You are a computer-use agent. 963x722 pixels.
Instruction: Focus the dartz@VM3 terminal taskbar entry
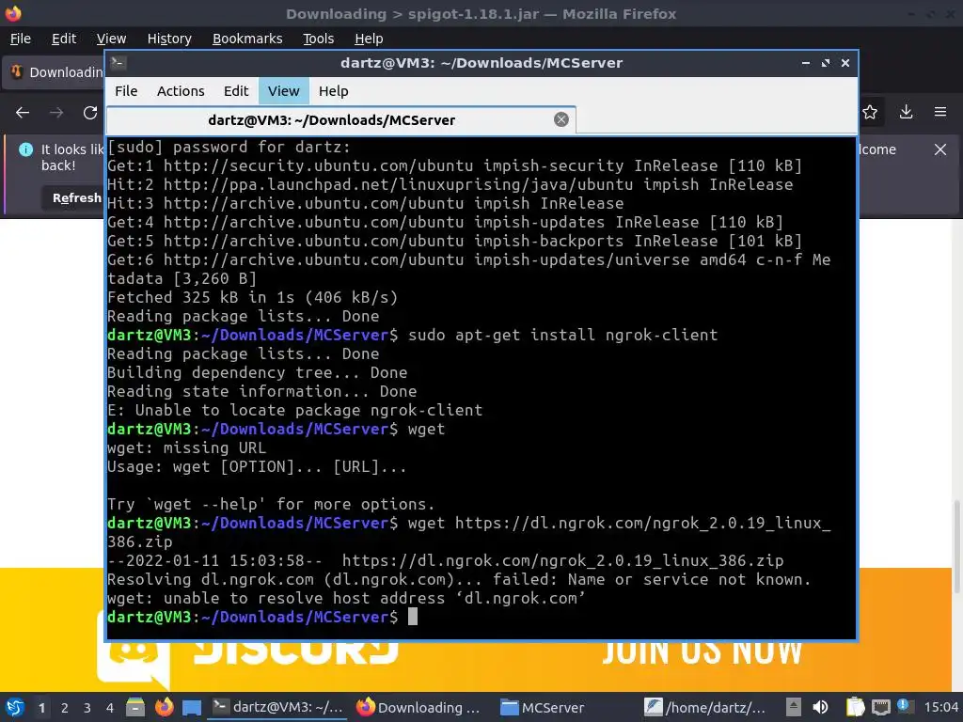click(x=277, y=707)
